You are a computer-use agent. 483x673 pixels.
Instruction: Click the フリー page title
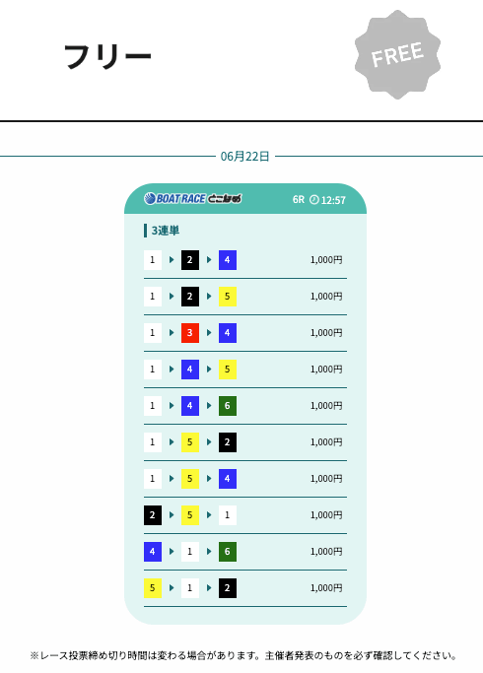[x=107, y=56]
